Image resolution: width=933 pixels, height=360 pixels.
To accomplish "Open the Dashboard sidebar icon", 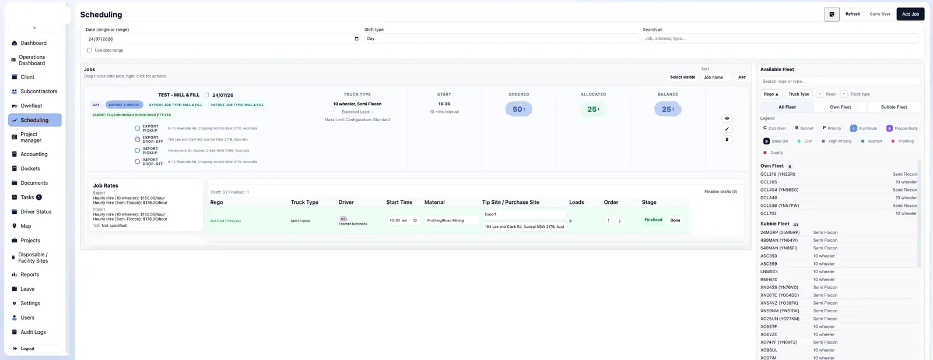I will tap(15, 43).
